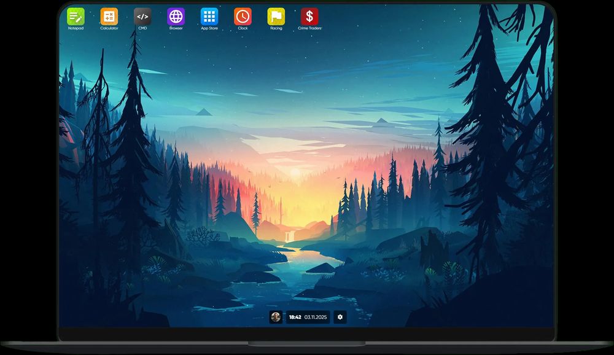Open the Crime Traders dollar icon

[x=309, y=17]
